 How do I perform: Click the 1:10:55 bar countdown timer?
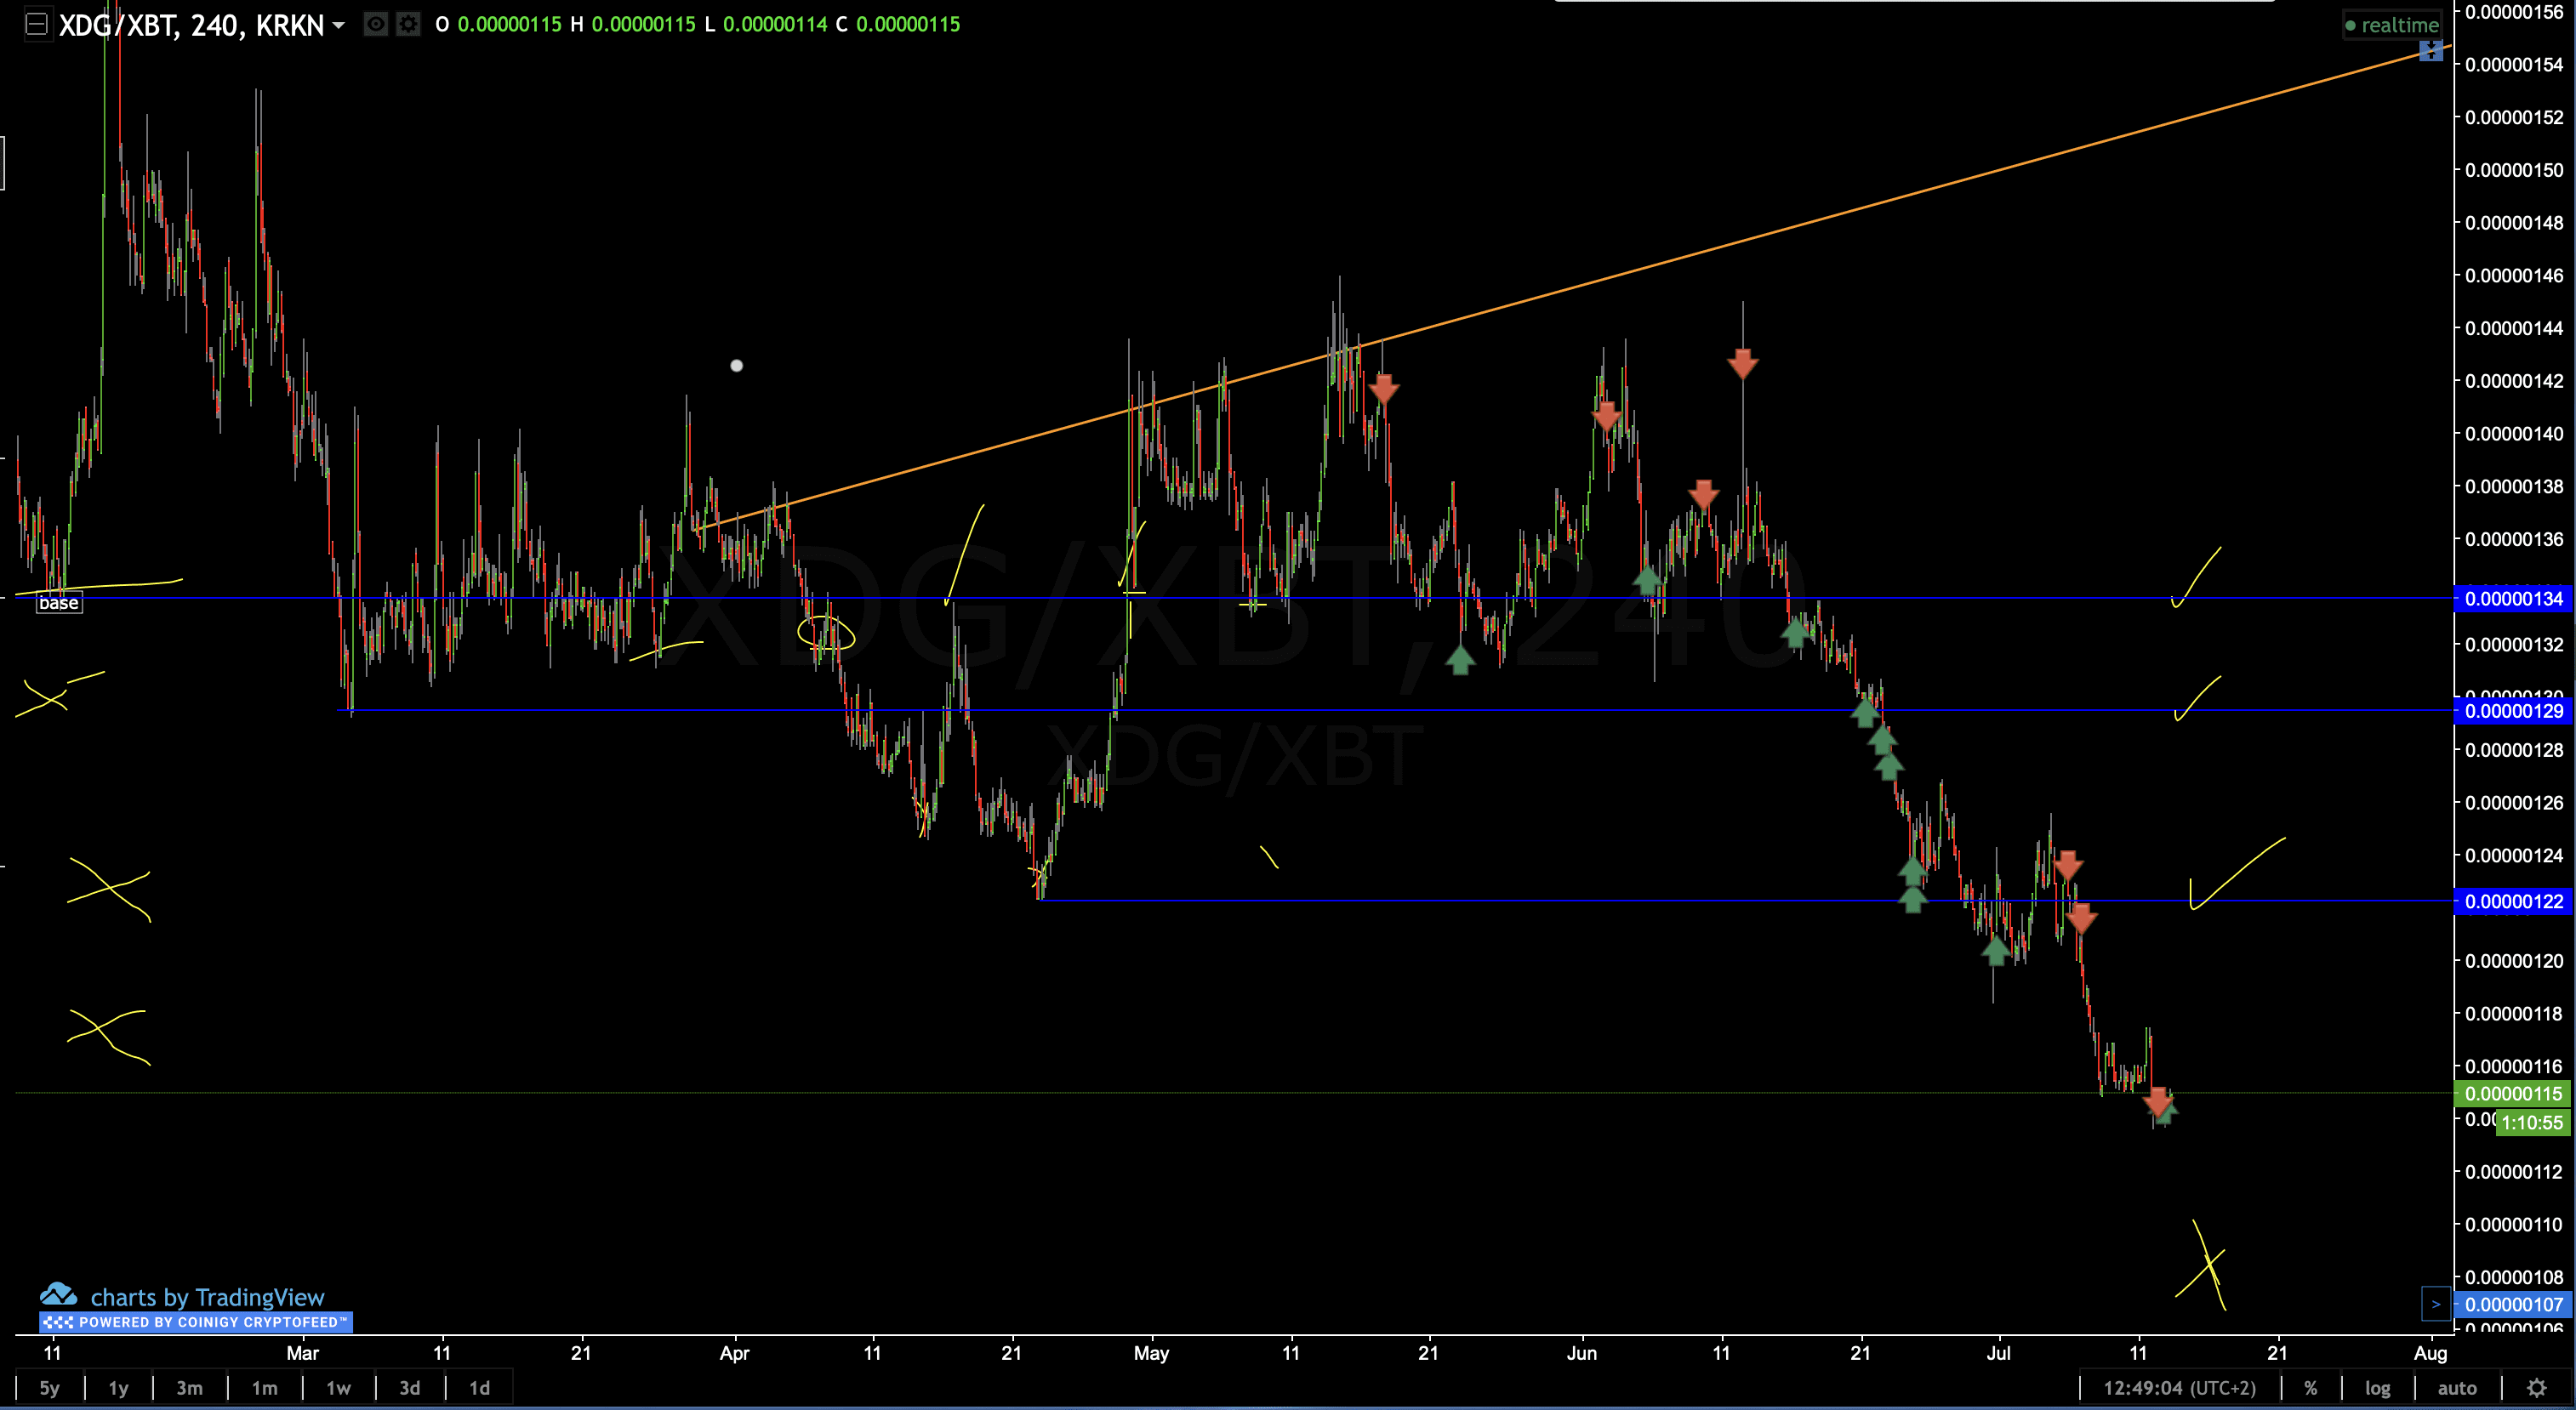coord(2533,1123)
